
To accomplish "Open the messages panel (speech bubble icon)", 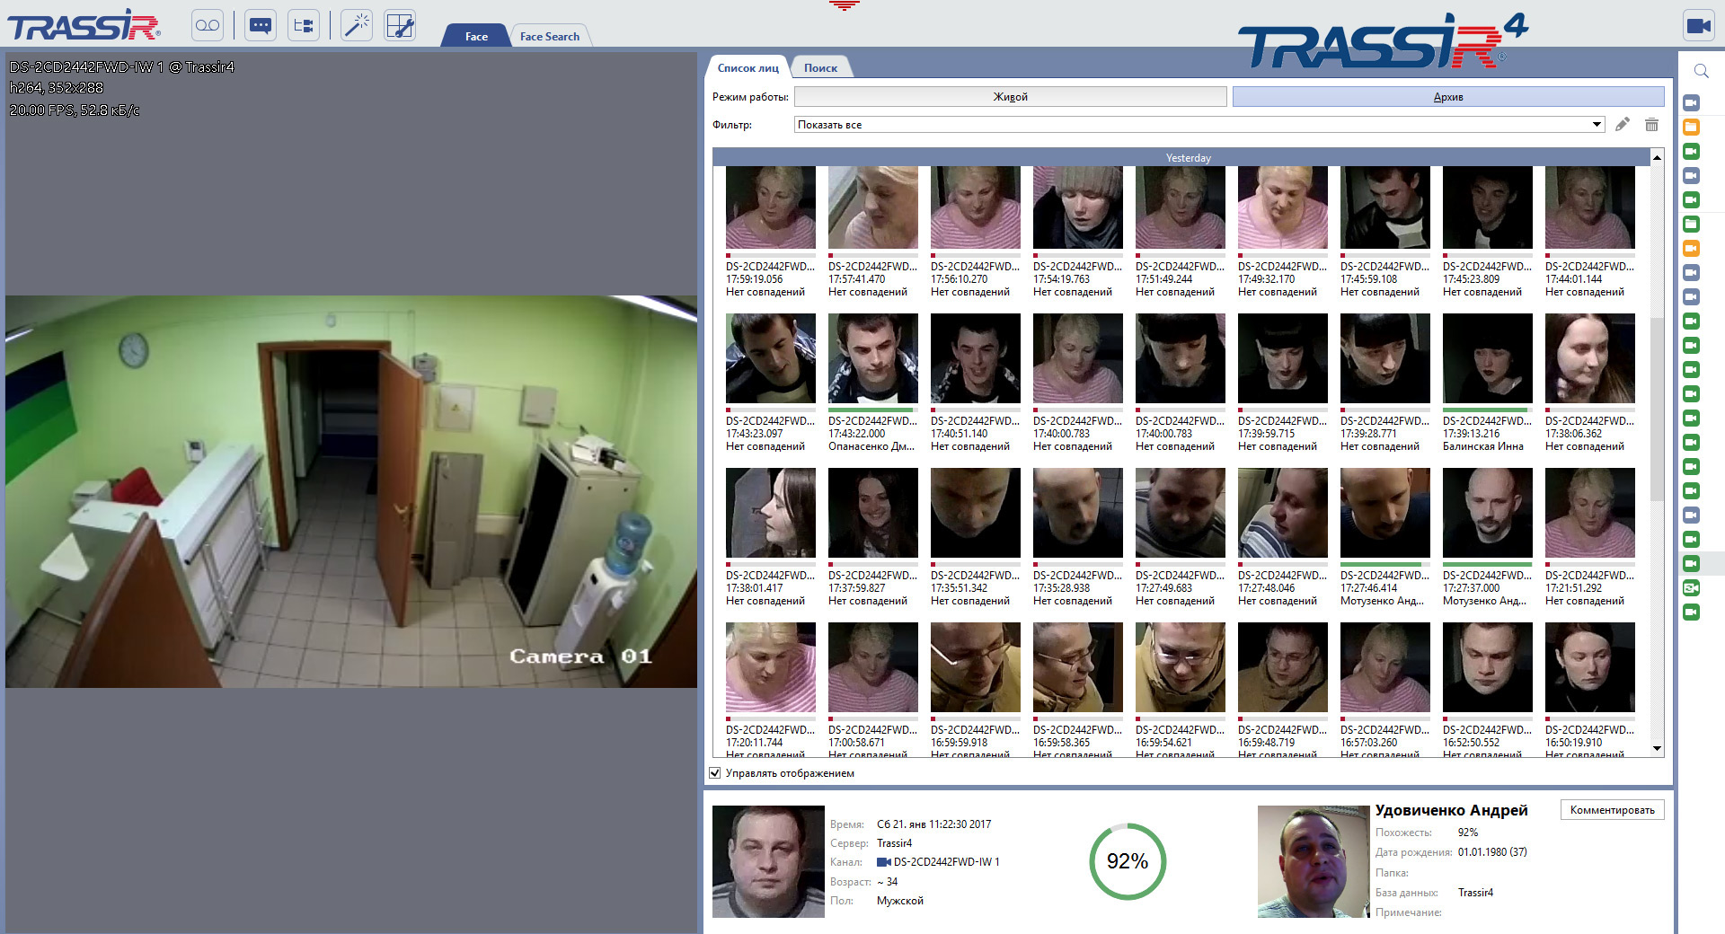I will [x=261, y=24].
